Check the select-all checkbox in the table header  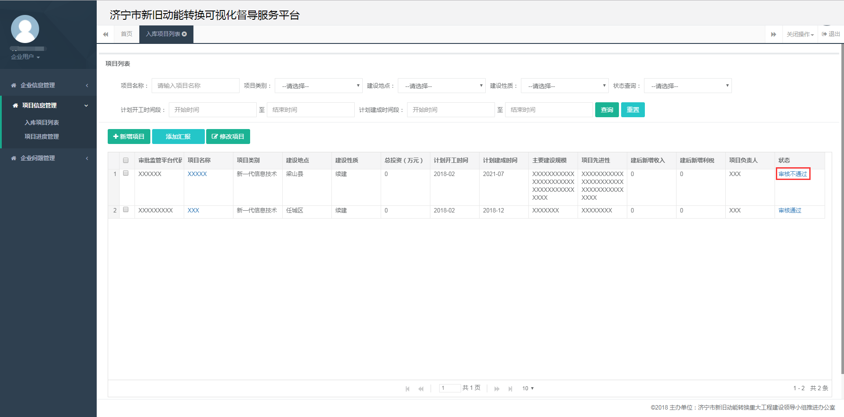[126, 160]
